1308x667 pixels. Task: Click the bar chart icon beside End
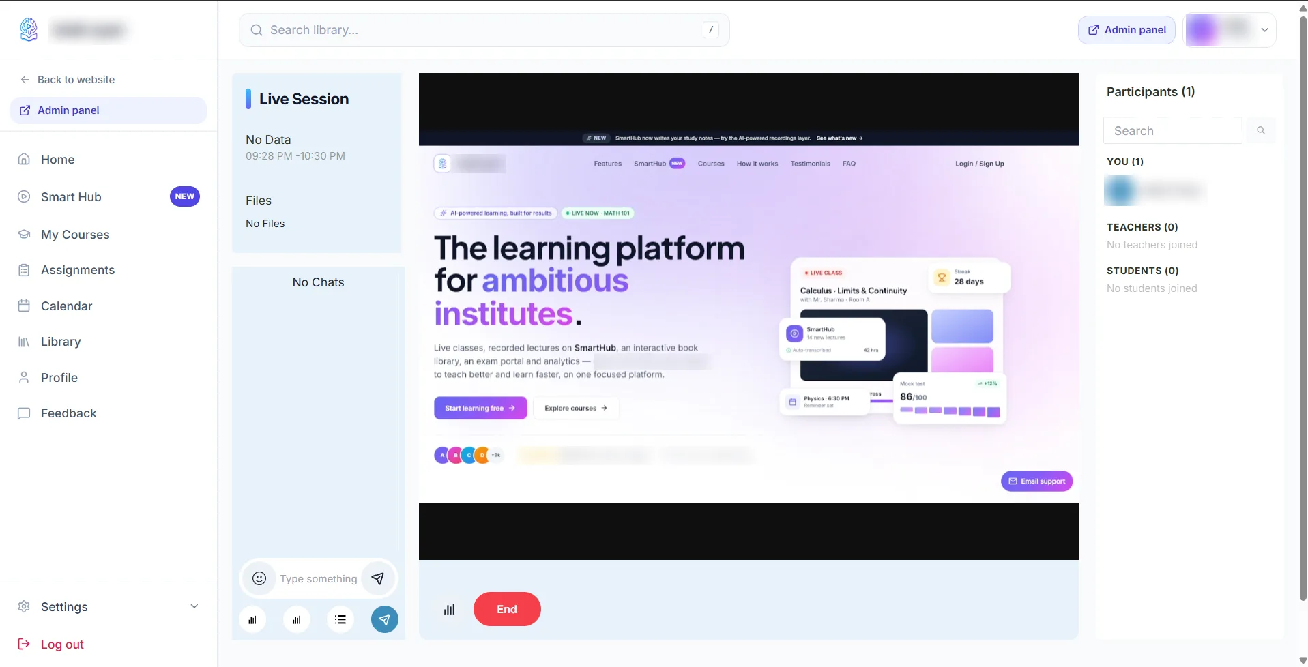coord(449,609)
